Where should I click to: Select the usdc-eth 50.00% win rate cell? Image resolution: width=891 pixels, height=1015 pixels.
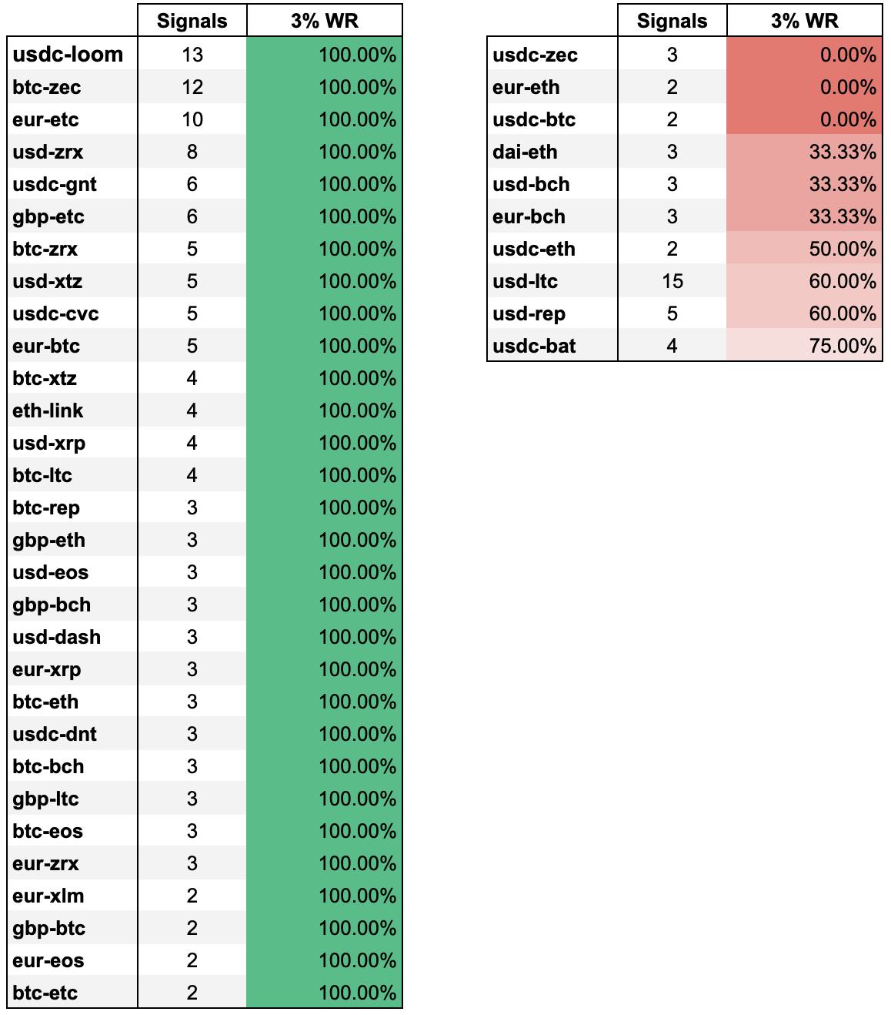pyautogui.click(x=804, y=249)
